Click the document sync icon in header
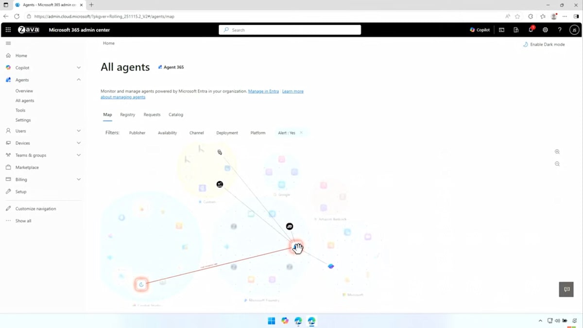 pos(516,30)
